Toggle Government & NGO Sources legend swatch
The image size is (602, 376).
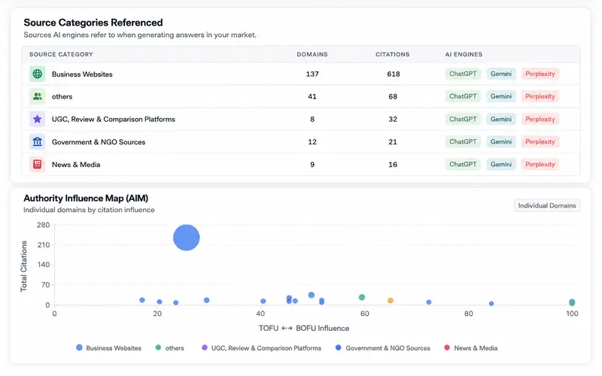[338, 347]
